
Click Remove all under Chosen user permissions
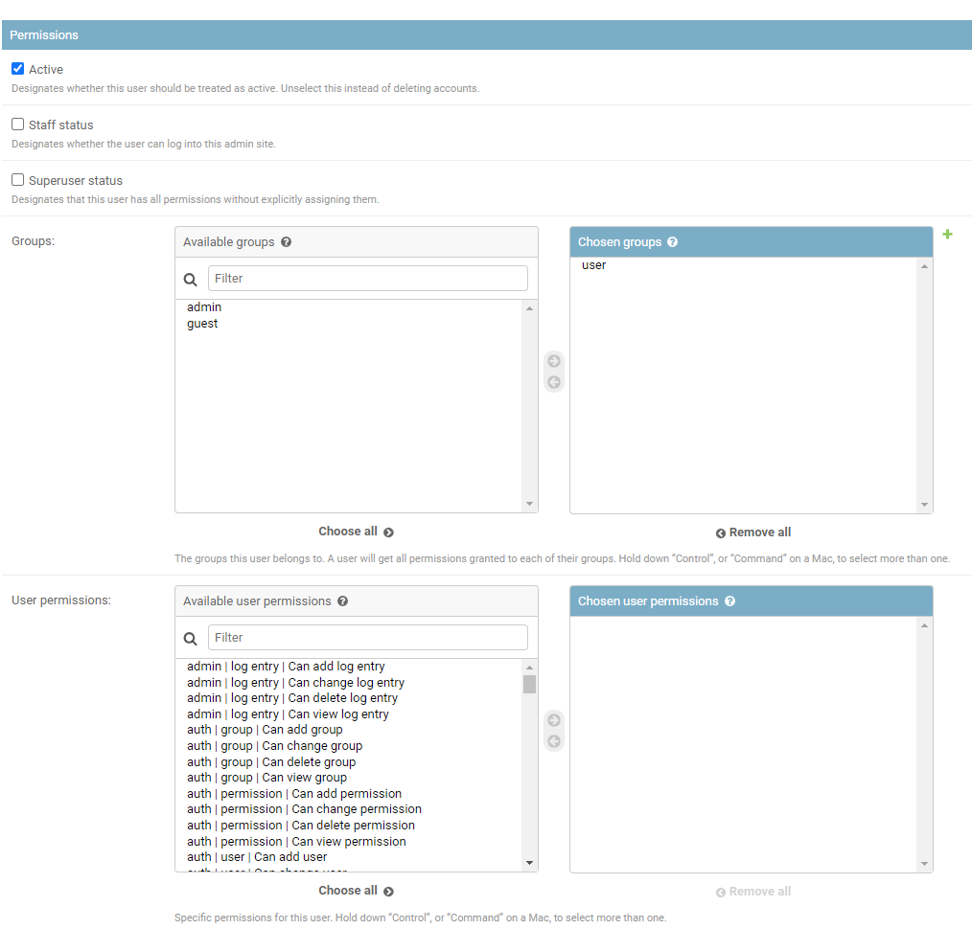[x=753, y=892]
